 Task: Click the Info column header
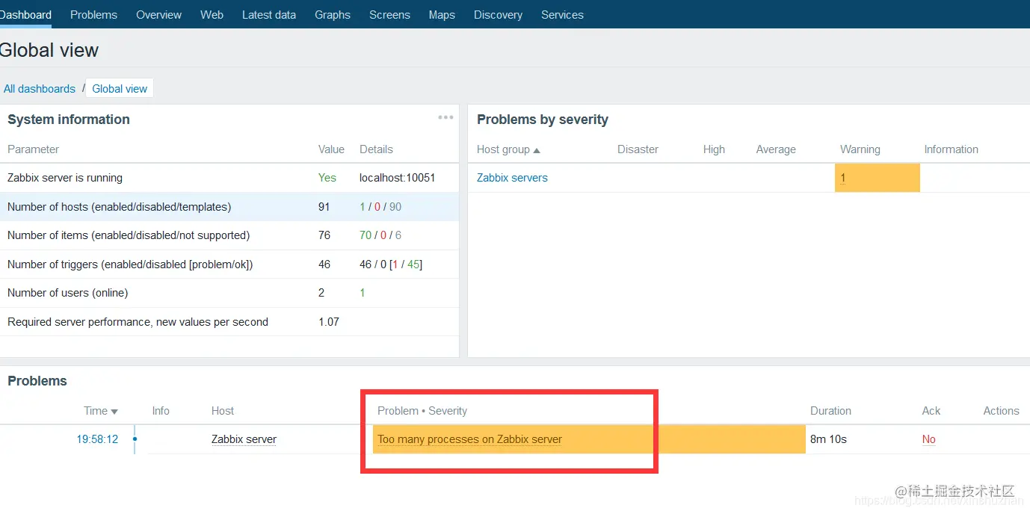[161, 411]
